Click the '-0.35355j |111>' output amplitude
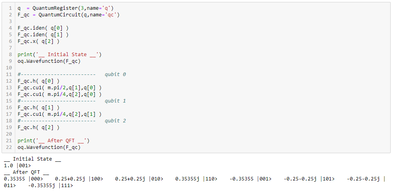The width and height of the screenshot is (393, 191). (x=51, y=186)
